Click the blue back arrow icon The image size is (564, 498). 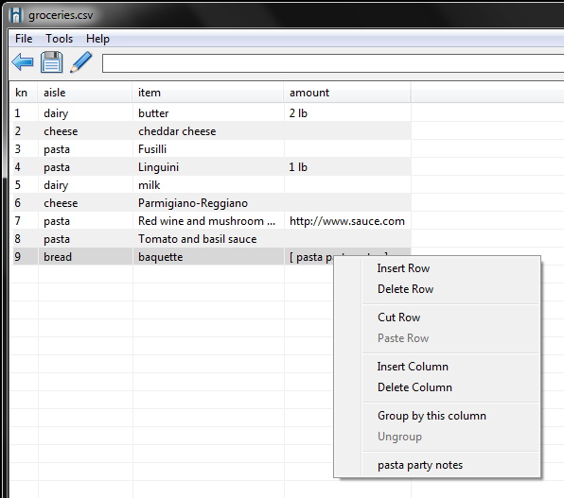23,62
